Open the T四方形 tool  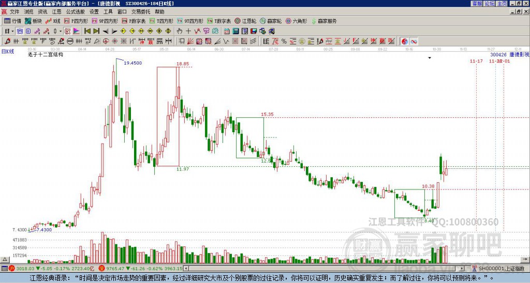(x=161, y=21)
